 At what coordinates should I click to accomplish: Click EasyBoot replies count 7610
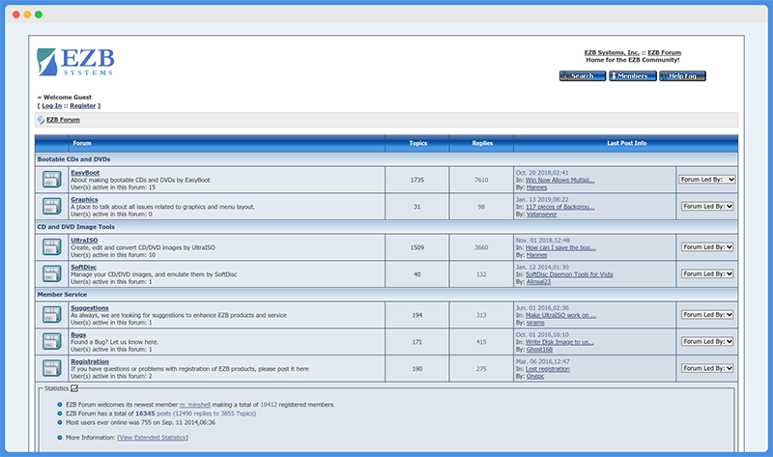pos(481,180)
